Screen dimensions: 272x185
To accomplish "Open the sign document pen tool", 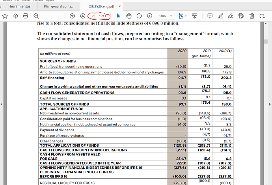I will click(231, 16).
